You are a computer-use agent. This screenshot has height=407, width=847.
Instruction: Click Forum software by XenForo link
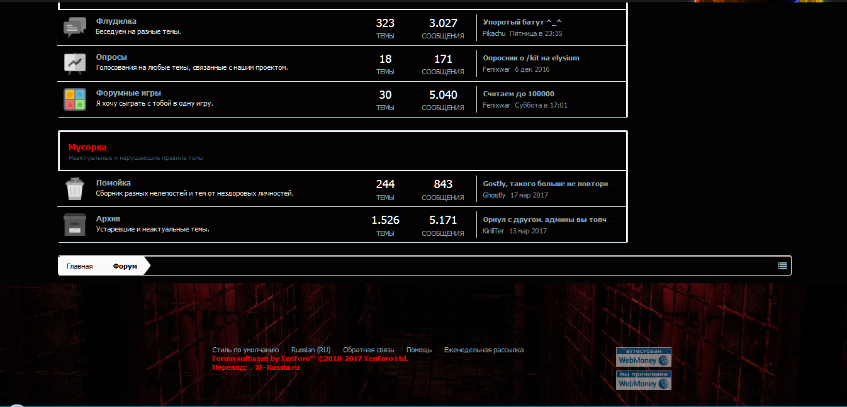[x=310, y=359]
